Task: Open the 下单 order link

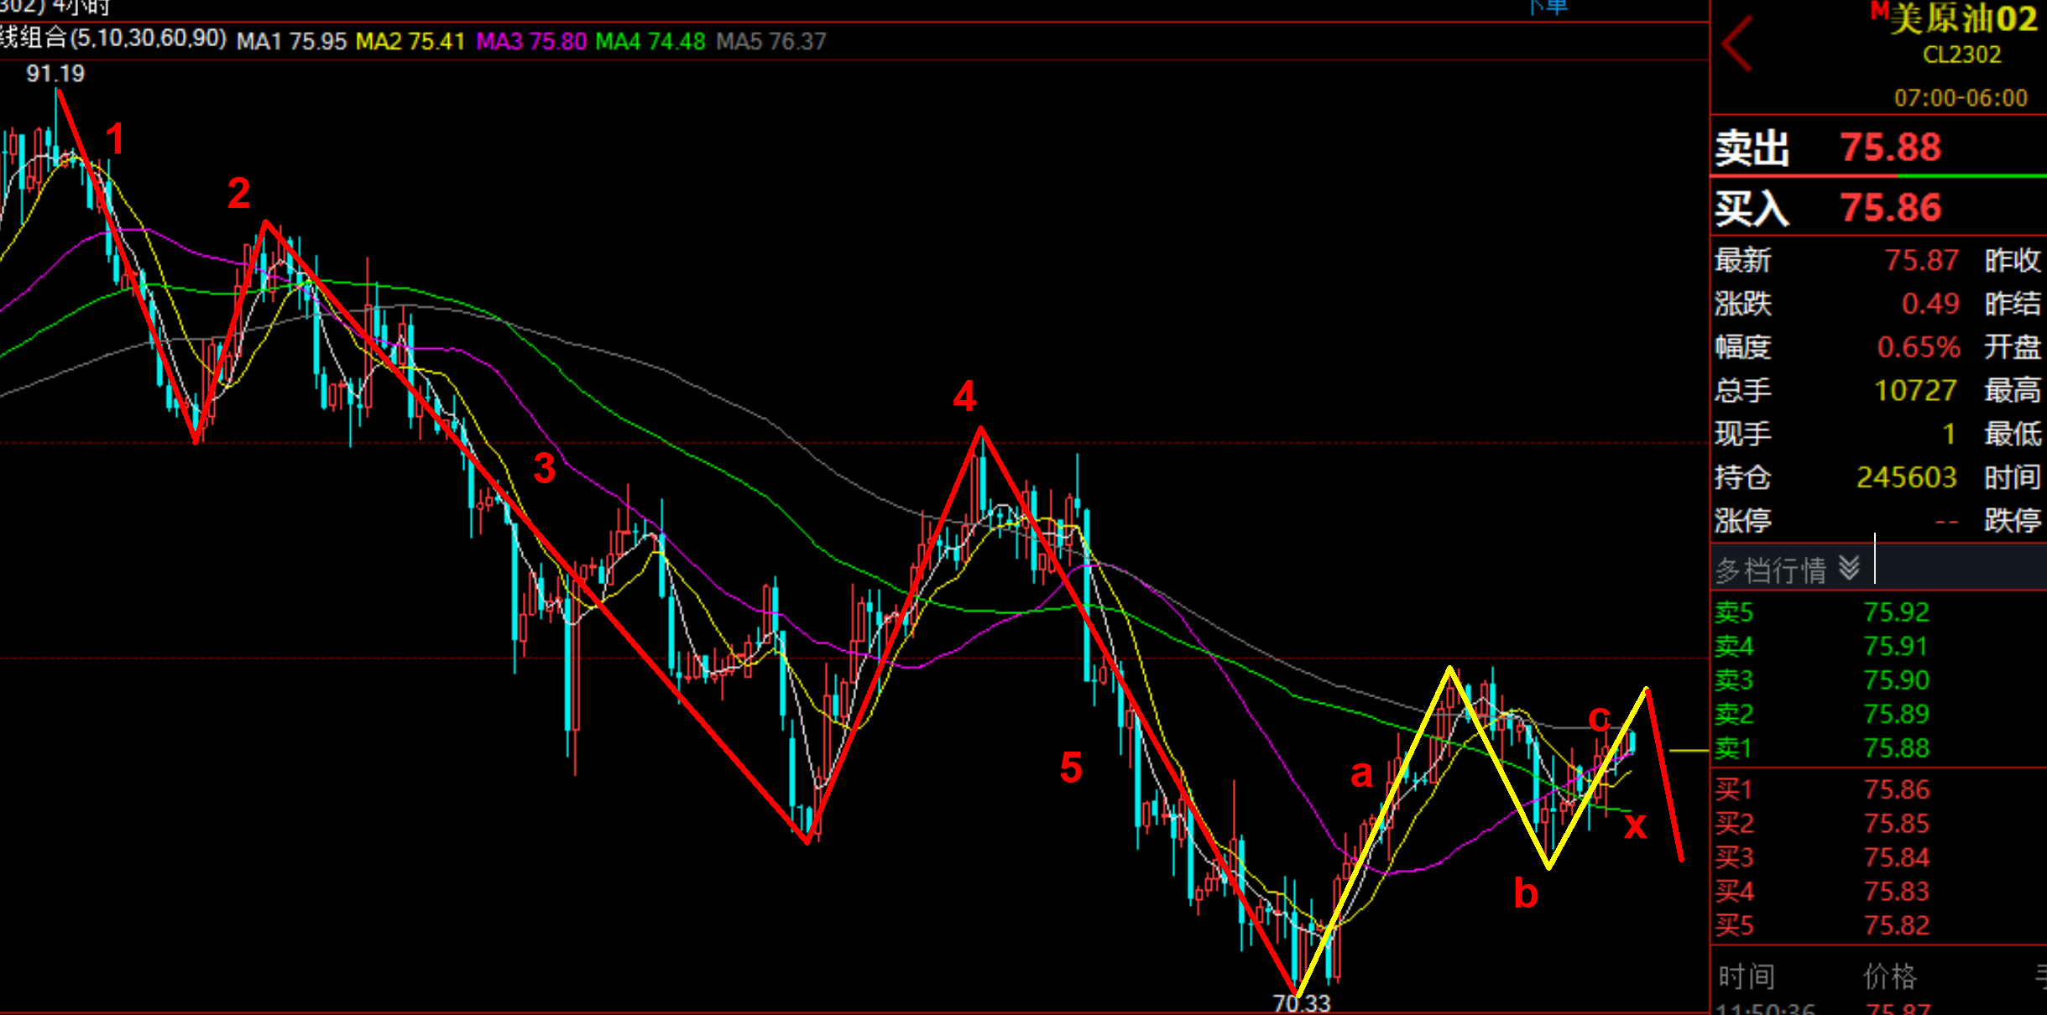Action: click(1546, 8)
